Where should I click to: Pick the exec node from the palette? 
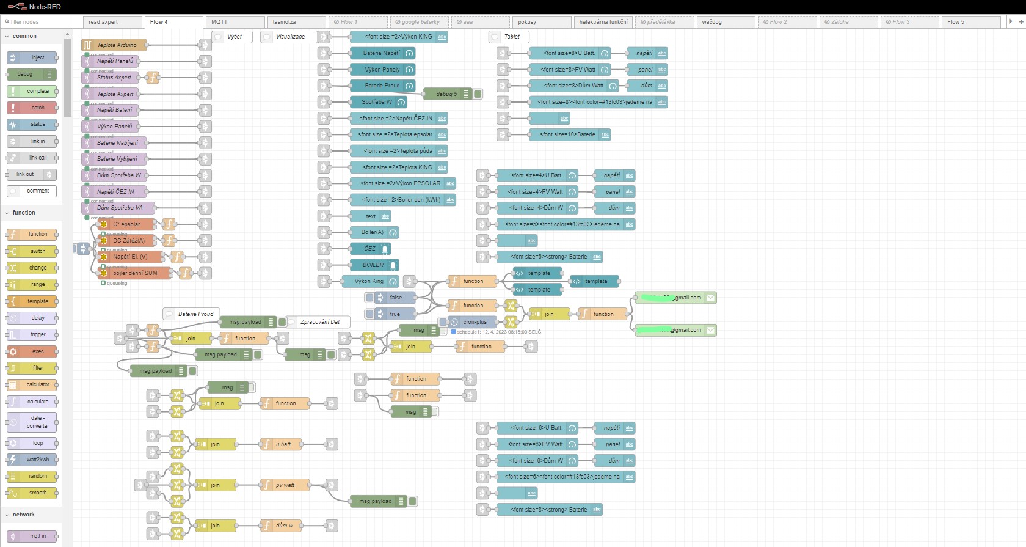32,351
